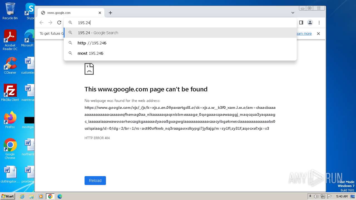Dismiss the info bar with X
The width and height of the screenshot is (356, 200).
(318, 34)
